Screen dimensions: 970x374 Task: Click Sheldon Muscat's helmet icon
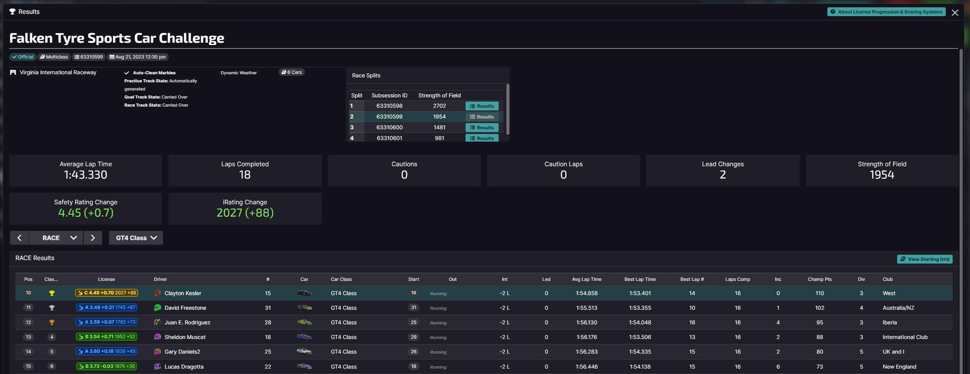(x=158, y=337)
